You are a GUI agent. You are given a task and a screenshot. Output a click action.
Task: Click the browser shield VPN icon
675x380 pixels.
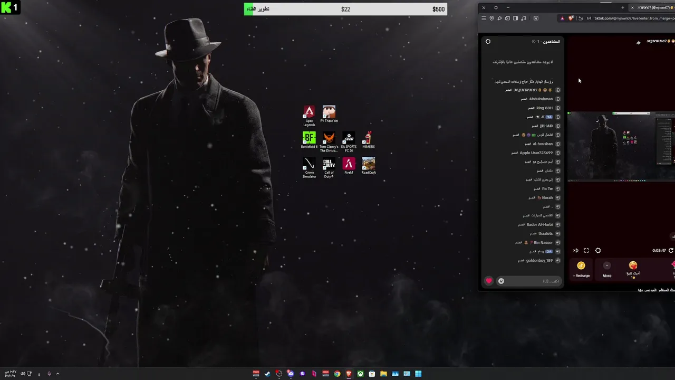pos(491,18)
